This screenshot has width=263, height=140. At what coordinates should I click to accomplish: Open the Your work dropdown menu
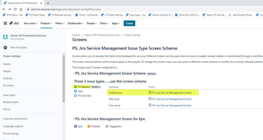tap(30, 23)
